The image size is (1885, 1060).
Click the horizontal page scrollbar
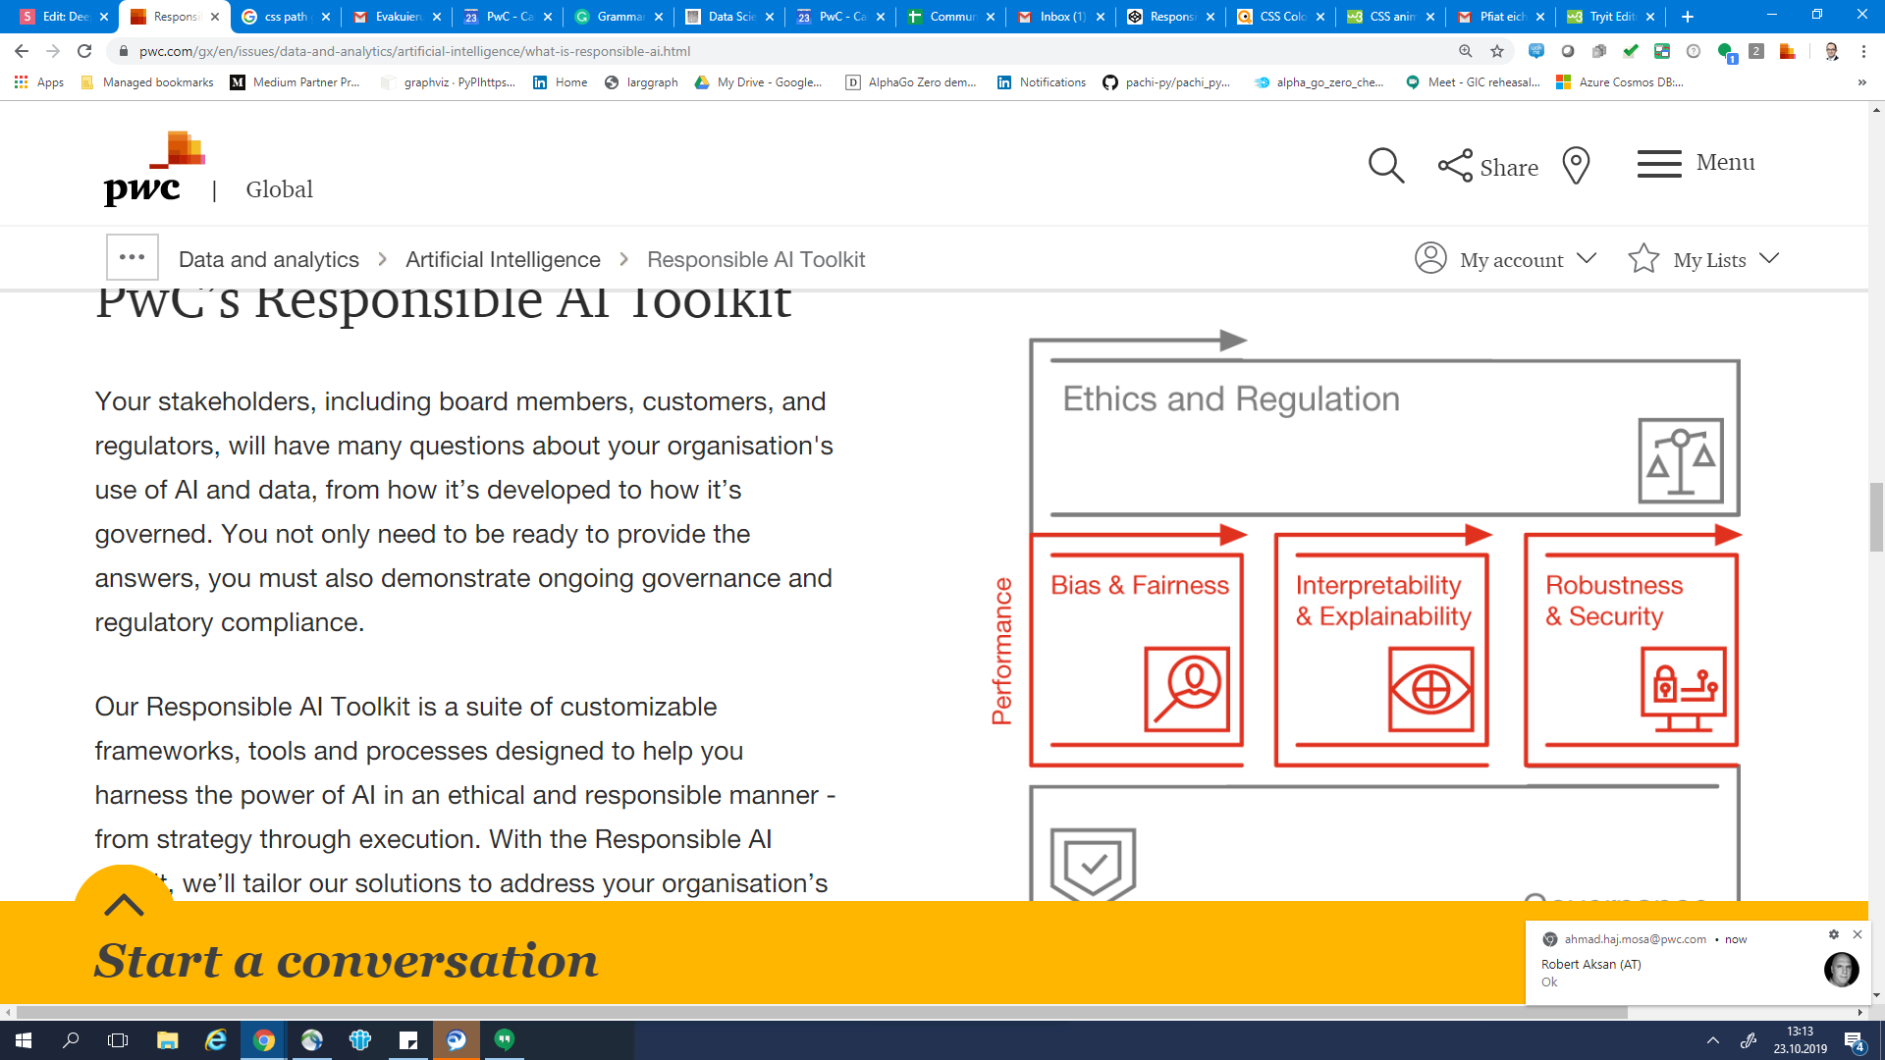pyautogui.click(x=821, y=1012)
